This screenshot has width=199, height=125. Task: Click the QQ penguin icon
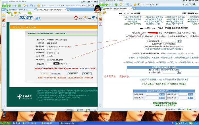coord(98,9)
